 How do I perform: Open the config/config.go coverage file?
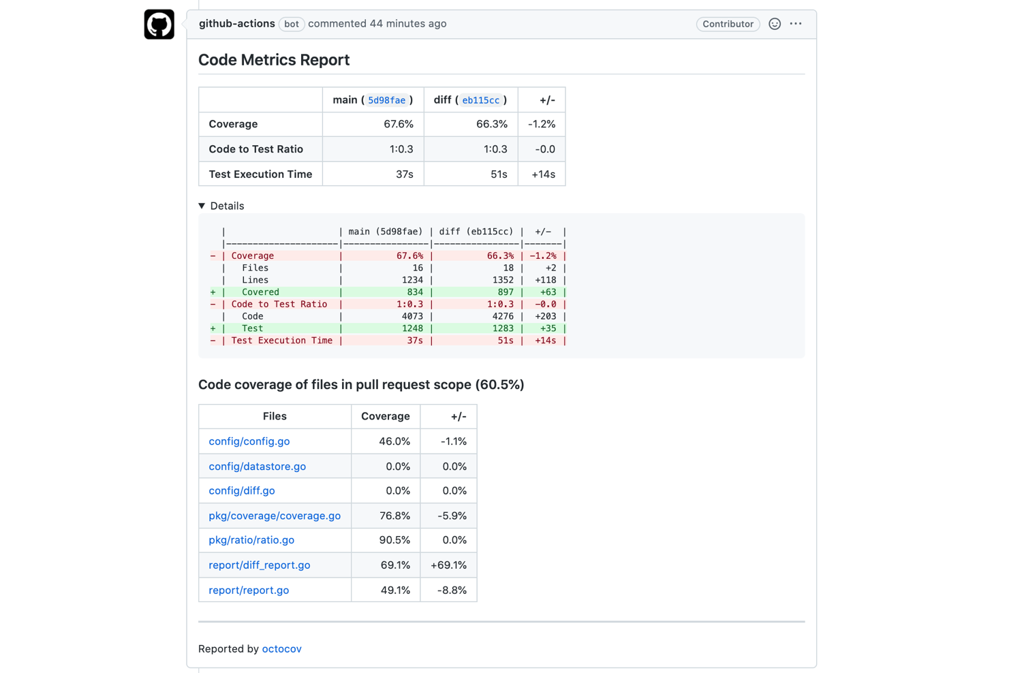click(x=249, y=441)
